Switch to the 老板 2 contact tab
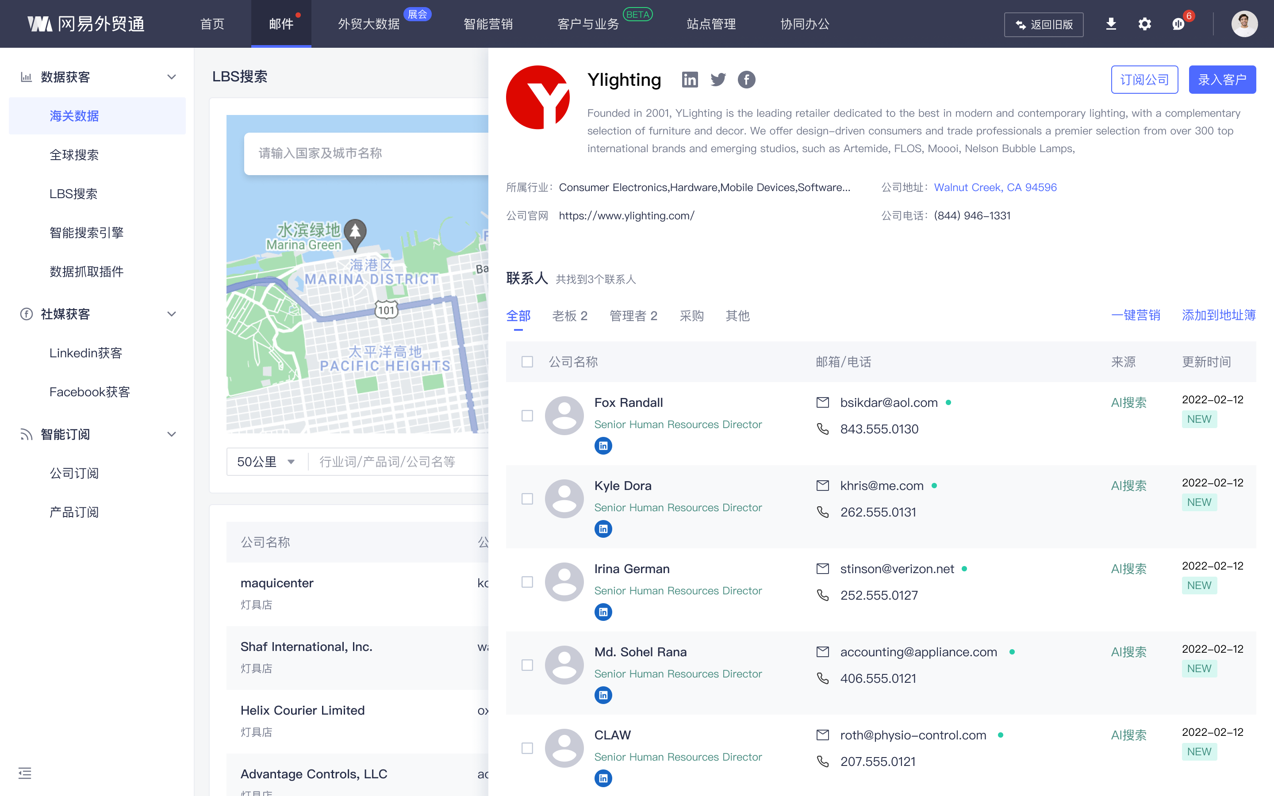Viewport: 1274px width, 796px height. pyautogui.click(x=570, y=316)
